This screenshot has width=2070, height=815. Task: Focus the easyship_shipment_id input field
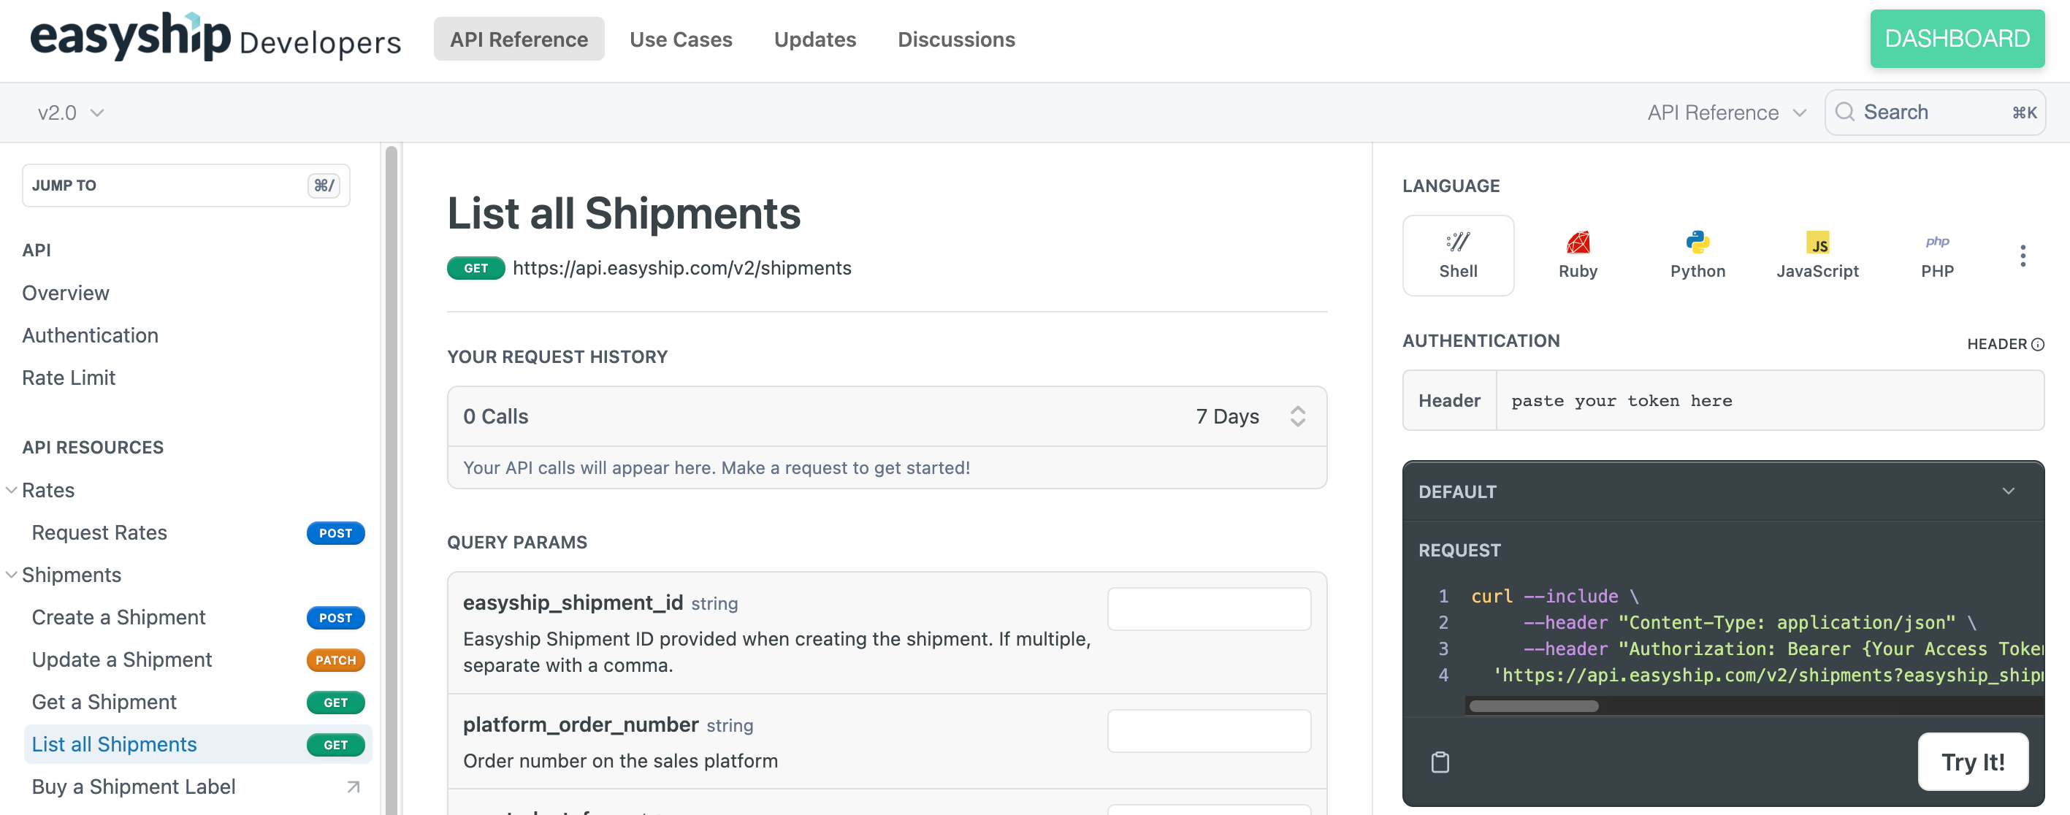click(1209, 609)
